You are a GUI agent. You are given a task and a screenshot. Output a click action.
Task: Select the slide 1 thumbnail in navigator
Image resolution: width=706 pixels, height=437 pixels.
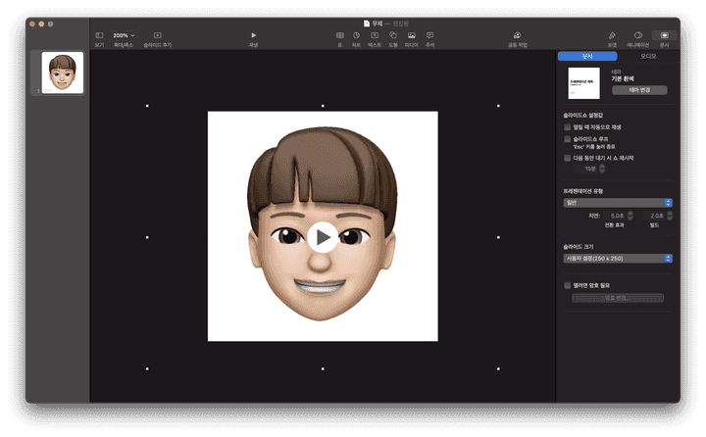pyautogui.click(x=63, y=73)
